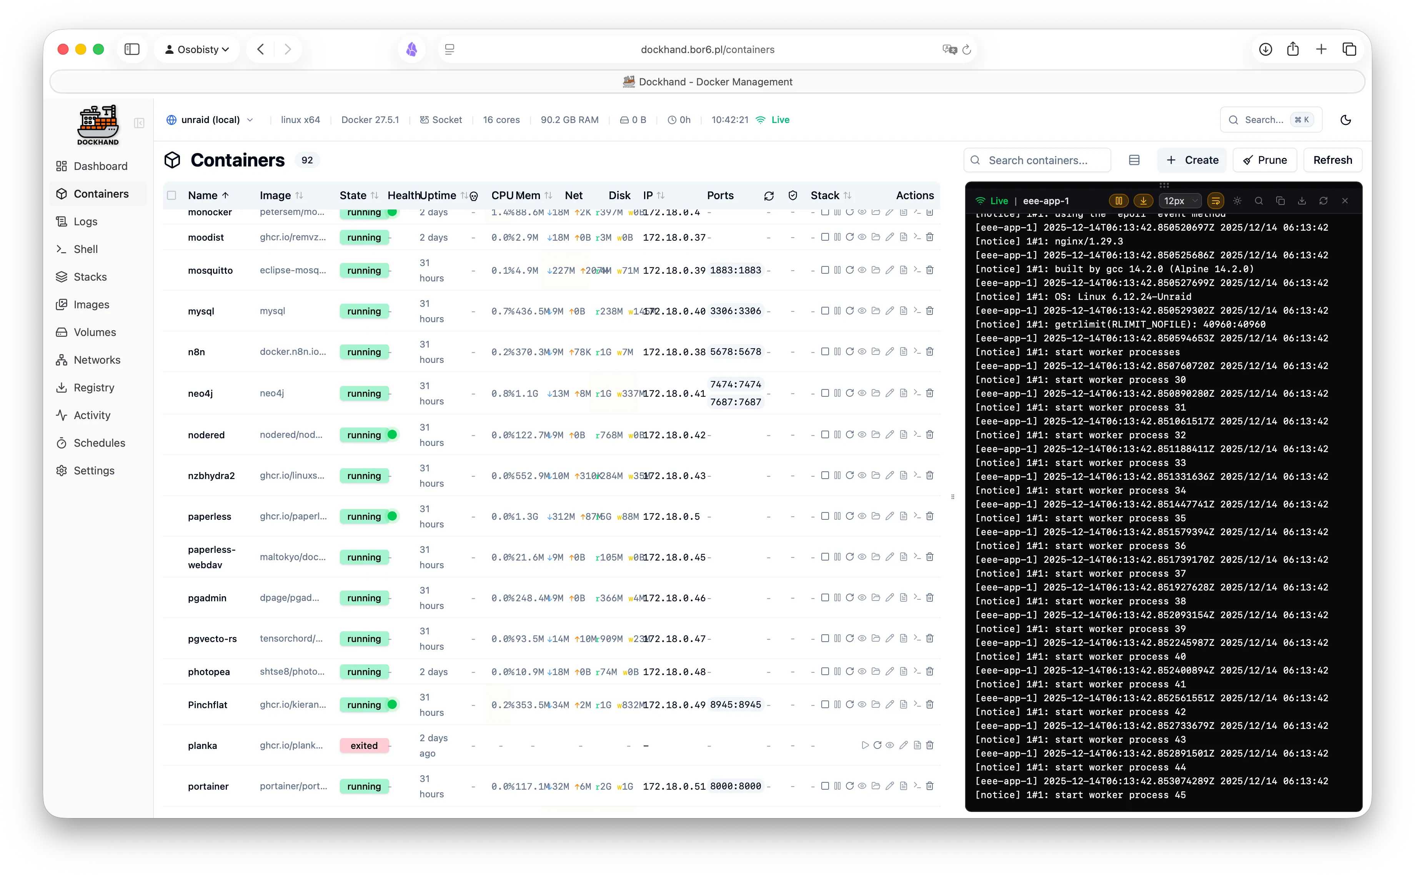Select the checkbox in the containers header row

point(172,196)
